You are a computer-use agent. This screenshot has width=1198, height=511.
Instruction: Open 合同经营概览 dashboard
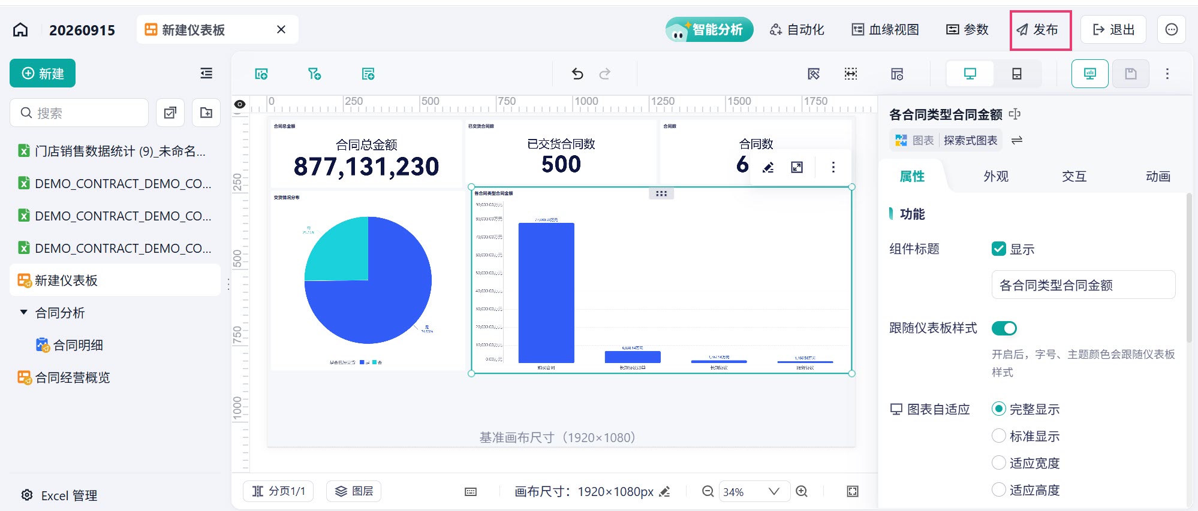click(x=64, y=377)
